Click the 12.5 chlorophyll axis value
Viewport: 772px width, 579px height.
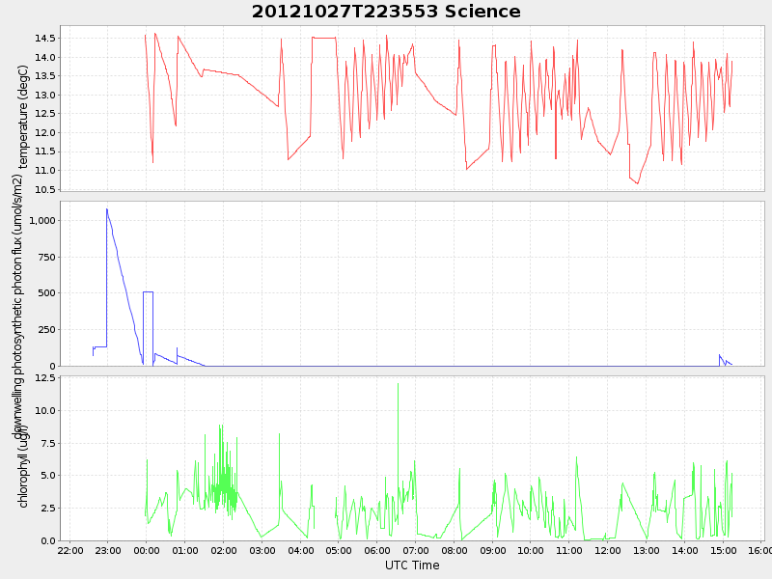tap(44, 378)
